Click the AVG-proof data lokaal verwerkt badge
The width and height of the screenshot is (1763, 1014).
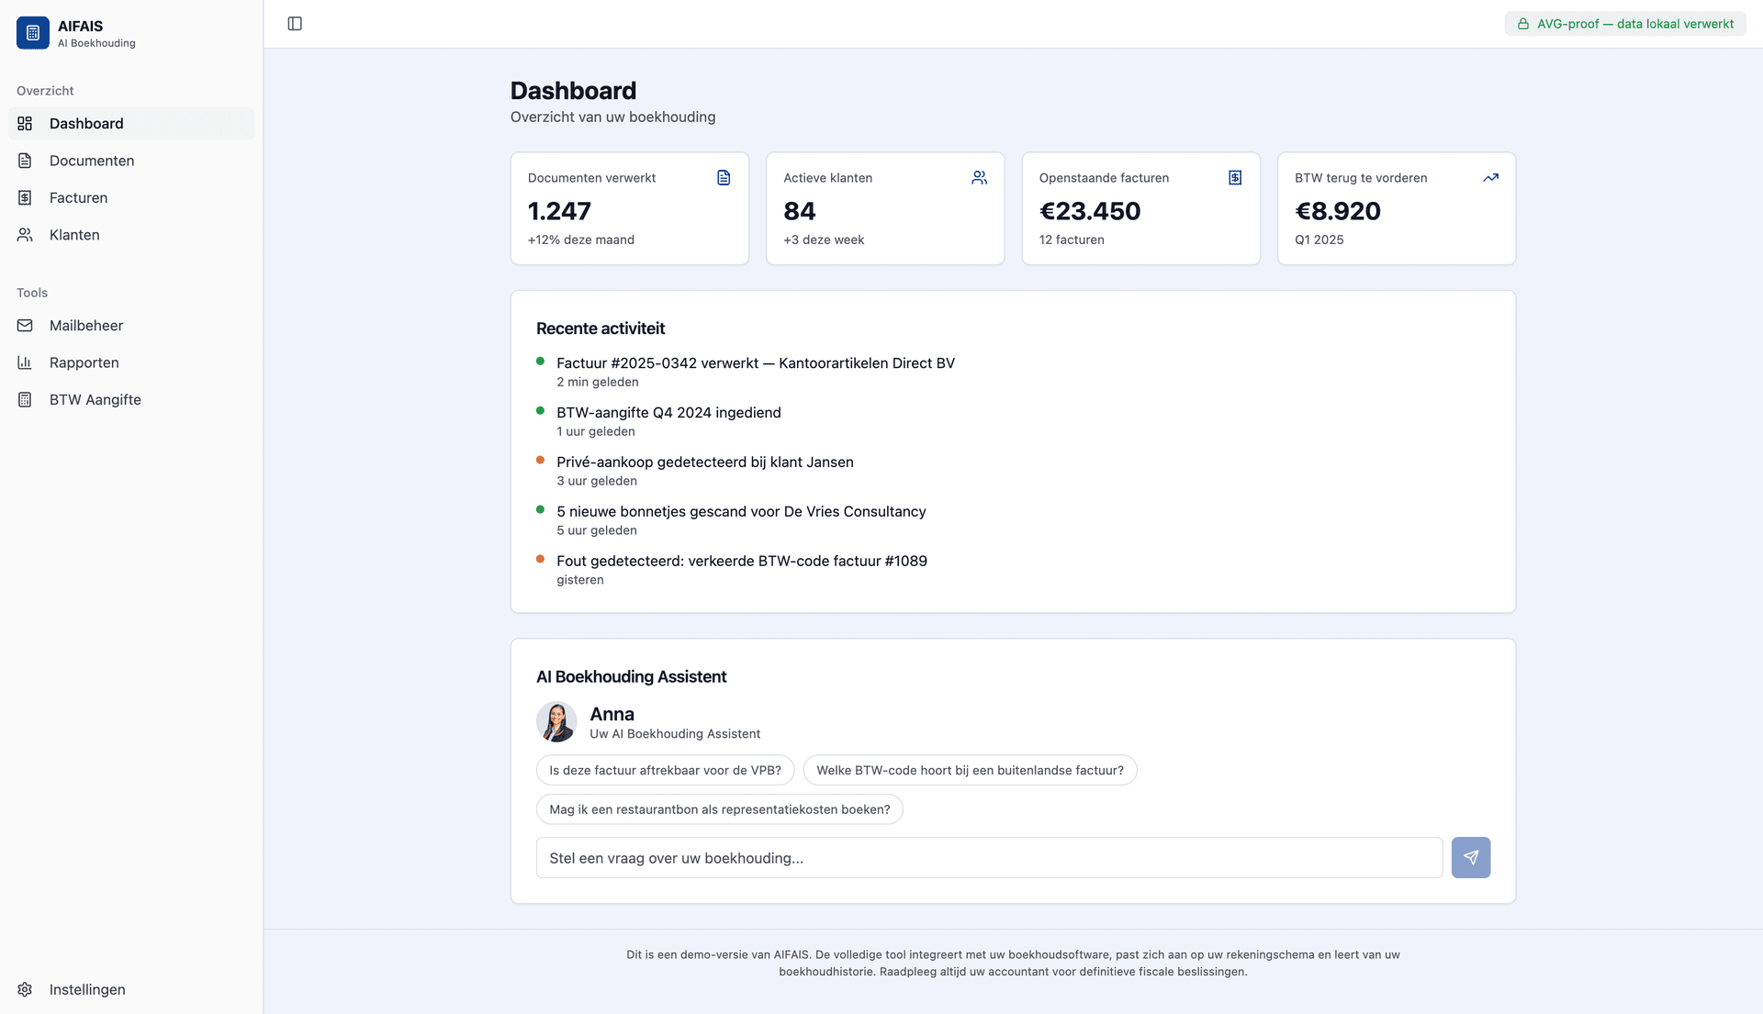click(1623, 23)
